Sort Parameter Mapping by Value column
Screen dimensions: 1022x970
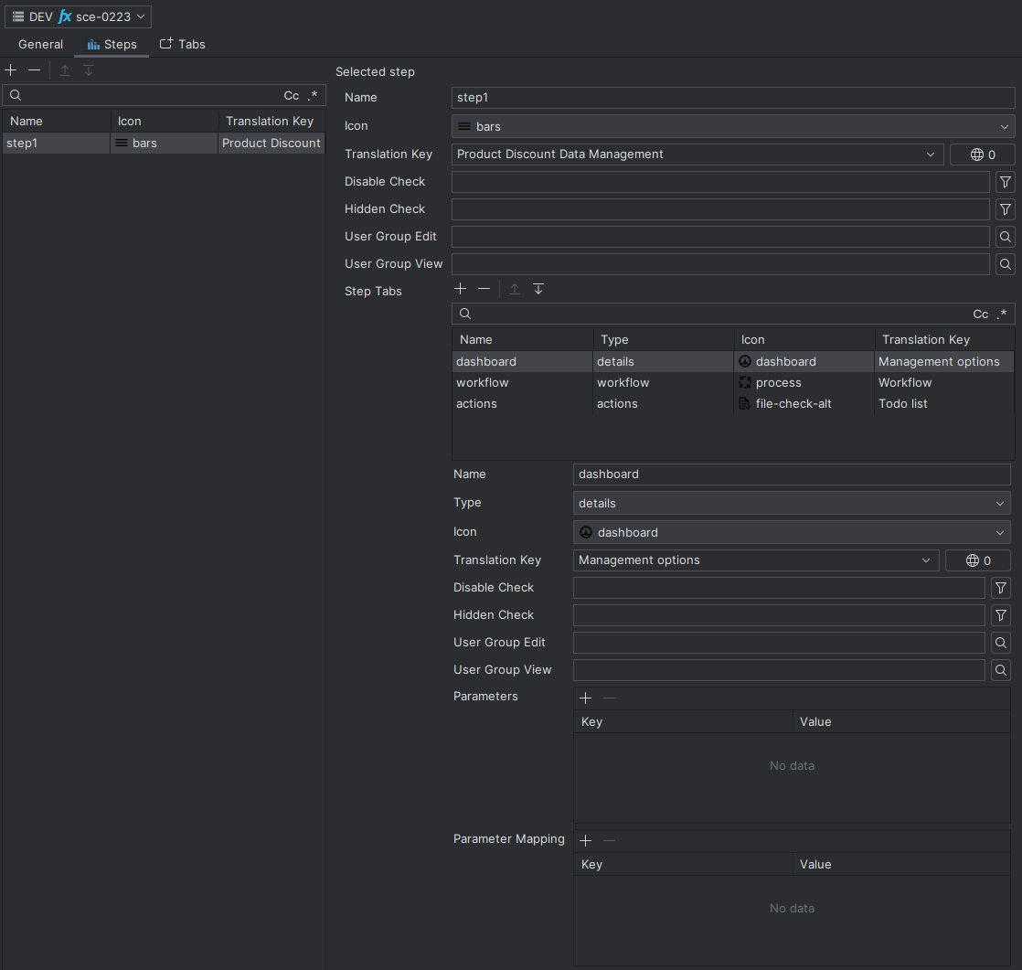tap(901, 864)
